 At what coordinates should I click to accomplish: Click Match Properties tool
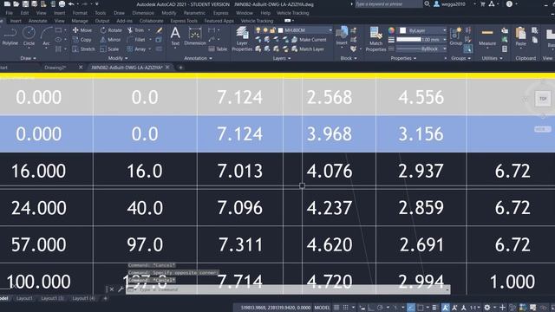click(x=375, y=39)
